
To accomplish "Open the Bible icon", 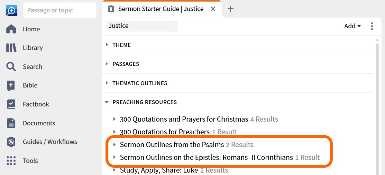I will coord(11,85).
